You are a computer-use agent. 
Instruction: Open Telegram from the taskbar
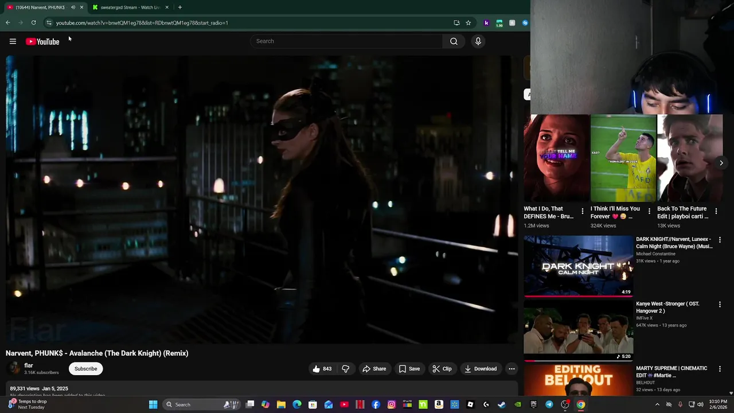coord(549,404)
